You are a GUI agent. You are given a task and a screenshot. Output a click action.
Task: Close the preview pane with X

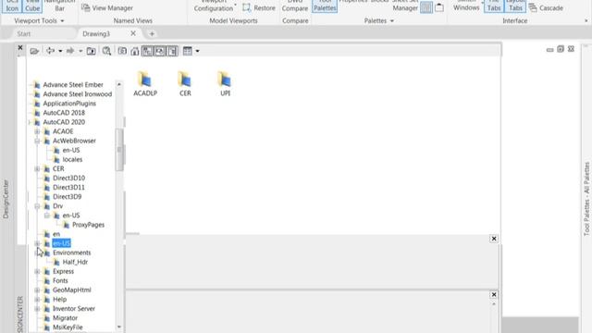point(494,239)
